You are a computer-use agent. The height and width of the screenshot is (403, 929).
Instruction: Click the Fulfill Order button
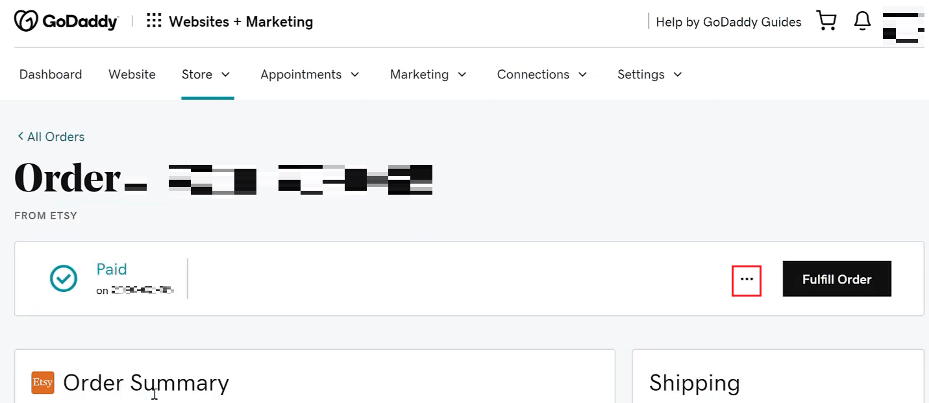click(837, 279)
